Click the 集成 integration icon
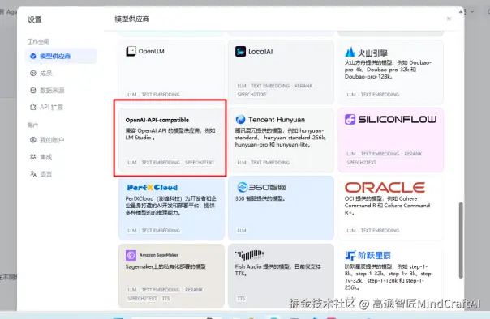490x319 pixels. pyautogui.click(x=33, y=157)
